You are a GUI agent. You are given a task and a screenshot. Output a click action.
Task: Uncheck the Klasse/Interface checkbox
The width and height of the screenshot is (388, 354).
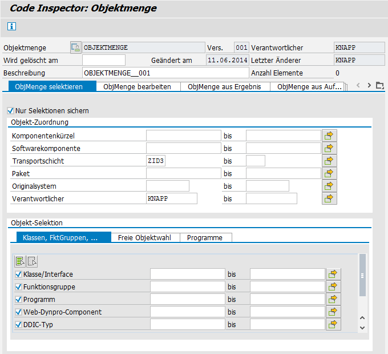(x=18, y=274)
